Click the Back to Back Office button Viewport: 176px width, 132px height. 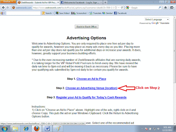87,27
